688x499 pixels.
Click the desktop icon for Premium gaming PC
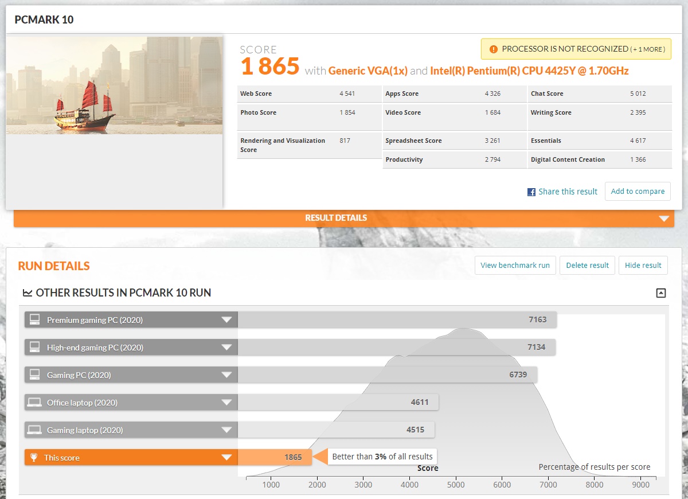pos(35,319)
